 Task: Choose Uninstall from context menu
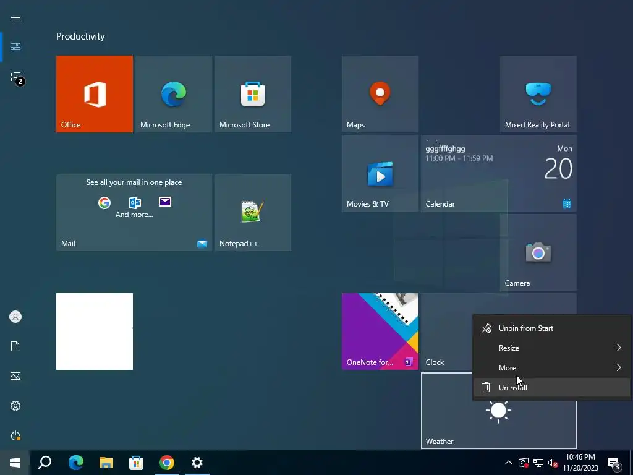(x=551, y=387)
